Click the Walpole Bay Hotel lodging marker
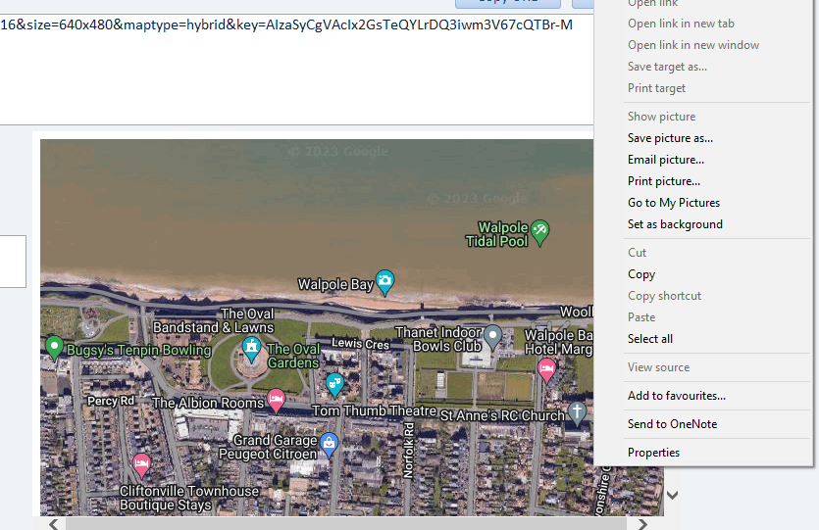This screenshot has width=819, height=530. pos(547,369)
